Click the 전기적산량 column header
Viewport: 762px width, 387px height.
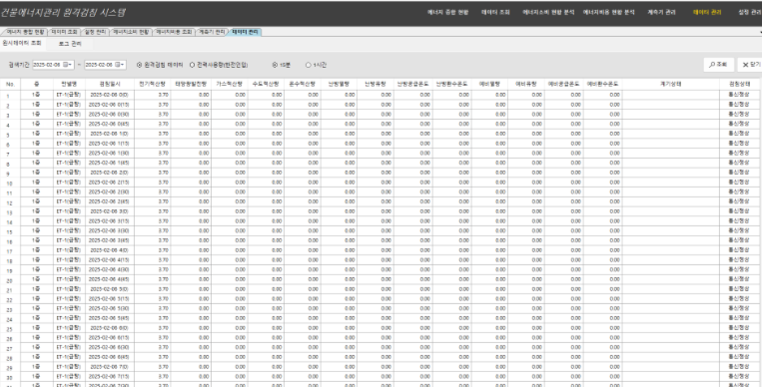coord(152,84)
